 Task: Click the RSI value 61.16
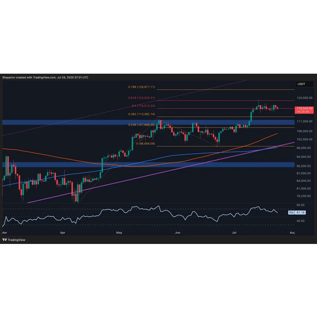(x=300, y=212)
